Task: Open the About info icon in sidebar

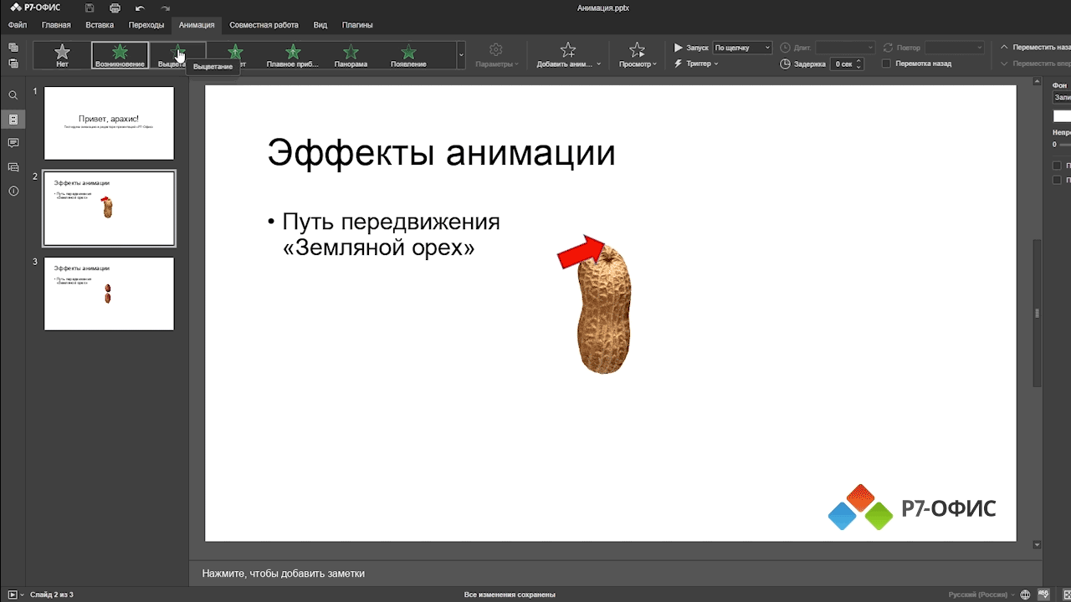Action: point(13,189)
